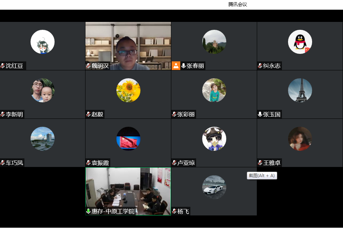Viewport: 343px width, 228px height.
Task: Click the white sports car avatar of 杨飞
Action: (214, 187)
